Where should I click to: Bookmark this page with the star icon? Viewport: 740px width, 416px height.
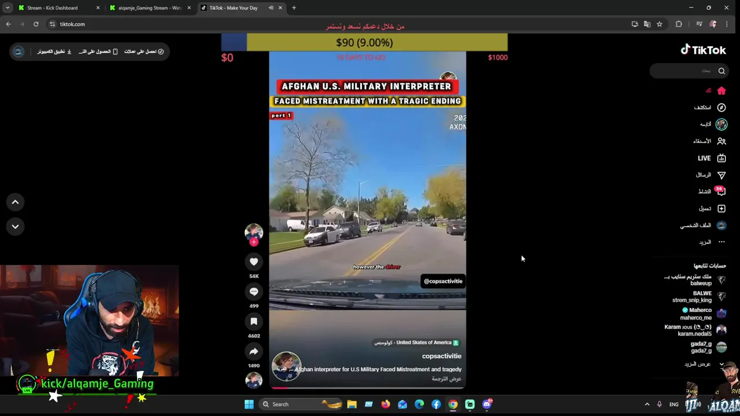pos(659,24)
